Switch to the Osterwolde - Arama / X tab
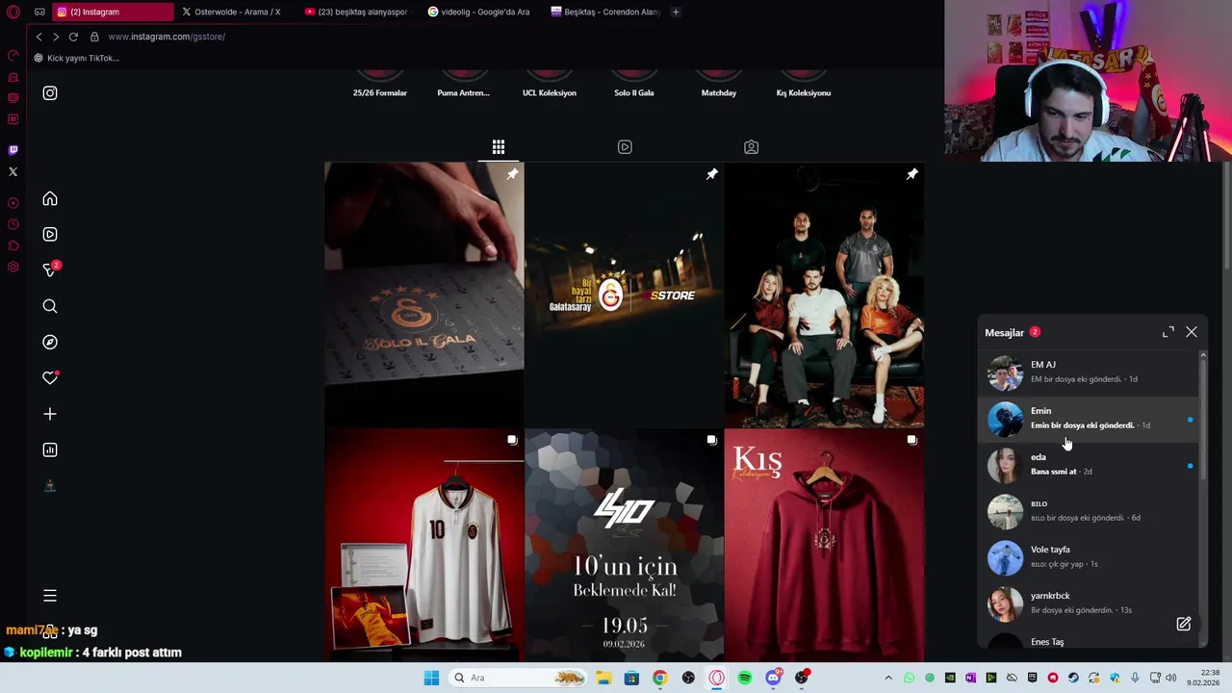 pos(236,13)
